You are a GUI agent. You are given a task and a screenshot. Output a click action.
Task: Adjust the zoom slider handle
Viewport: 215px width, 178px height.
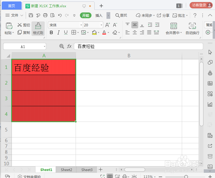(x=186, y=177)
